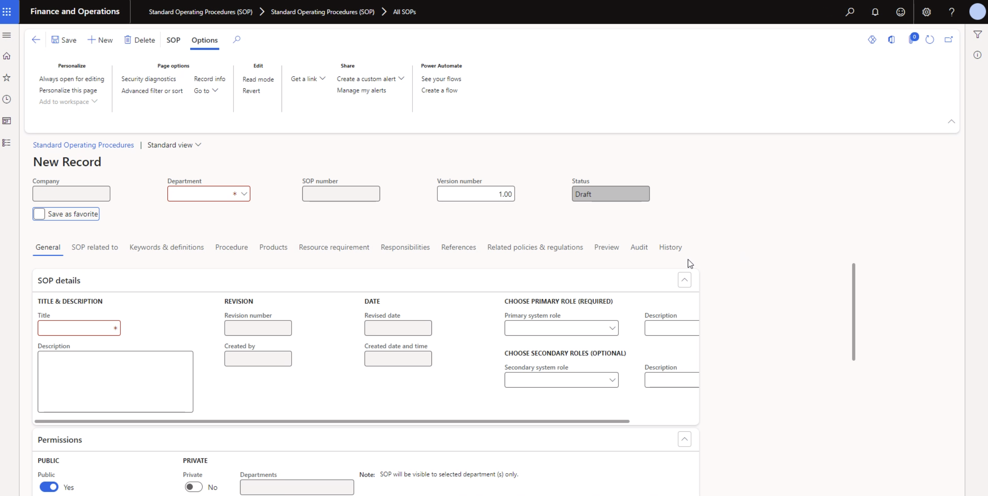Image resolution: width=988 pixels, height=496 pixels.
Task: Toggle the Private switch to Yes
Action: click(193, 487)
